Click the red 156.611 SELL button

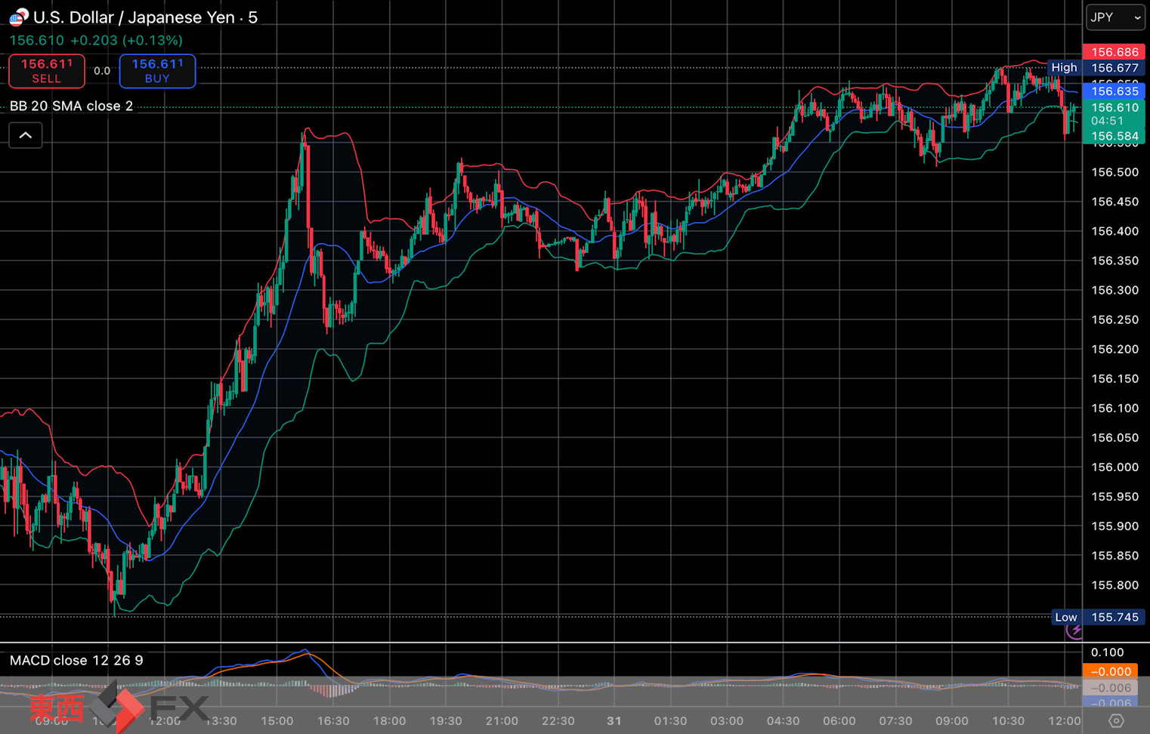click(x=47, y=71)
